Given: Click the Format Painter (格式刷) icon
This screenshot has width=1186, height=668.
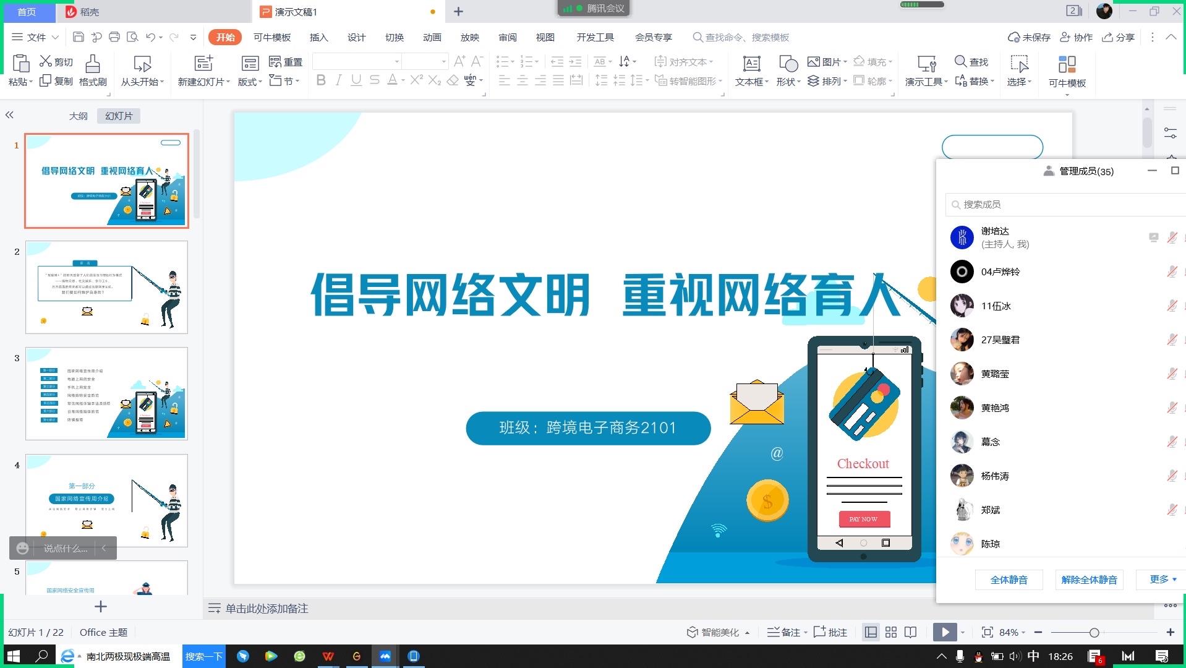Looking at the screenshot, I should tap(92, 64).
